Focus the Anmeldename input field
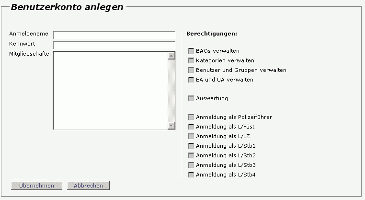 (x=114, y=35)
